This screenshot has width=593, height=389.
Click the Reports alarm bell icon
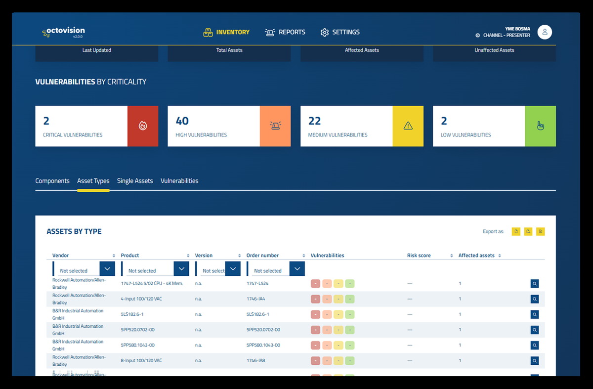(x=270, y=32)
